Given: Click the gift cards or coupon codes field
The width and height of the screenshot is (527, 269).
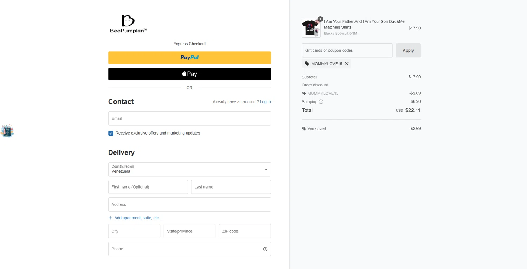Looking at the screenshot, I should [347, 50].
